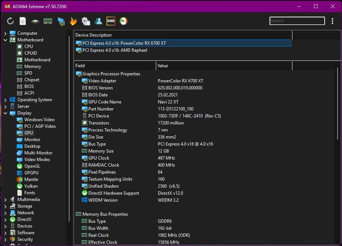Expand the Computer tree node
The image size is (342, 246).
[x=5, y=33]
